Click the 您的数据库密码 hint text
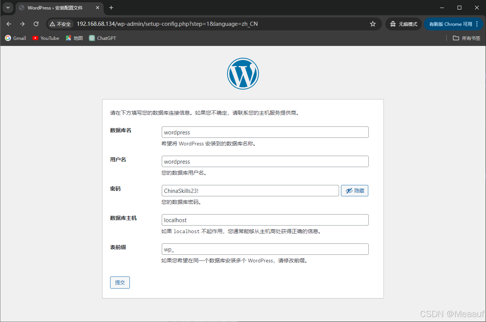This screenshot has height=322, width=486. click(181, 202)
